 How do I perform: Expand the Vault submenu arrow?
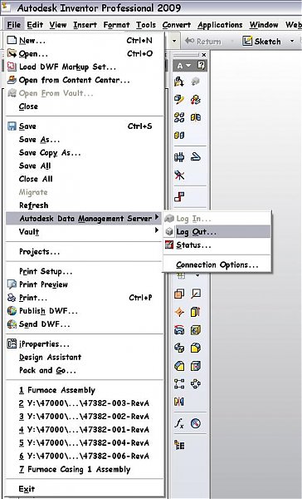[x=157, y=230]
